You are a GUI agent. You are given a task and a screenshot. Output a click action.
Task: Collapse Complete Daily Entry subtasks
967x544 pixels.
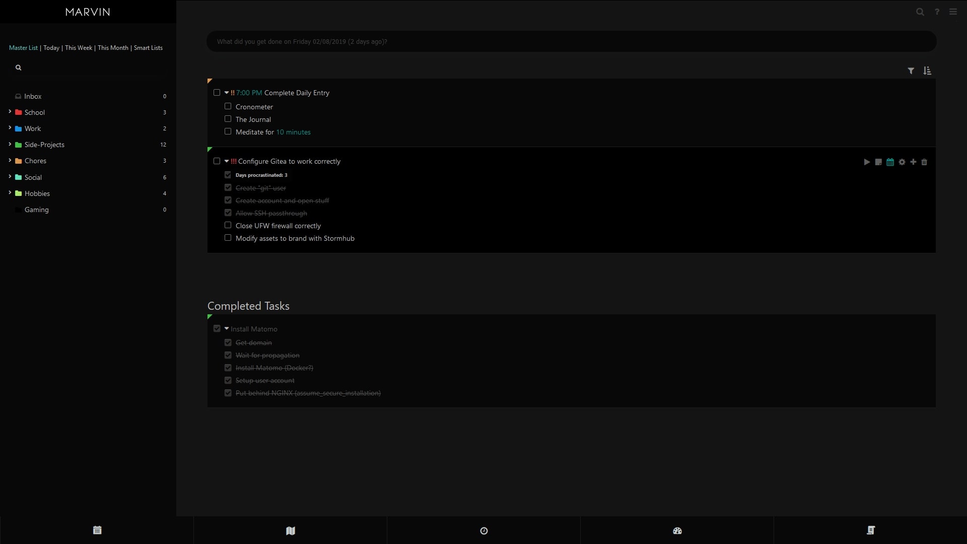click(x=227, y=93)
